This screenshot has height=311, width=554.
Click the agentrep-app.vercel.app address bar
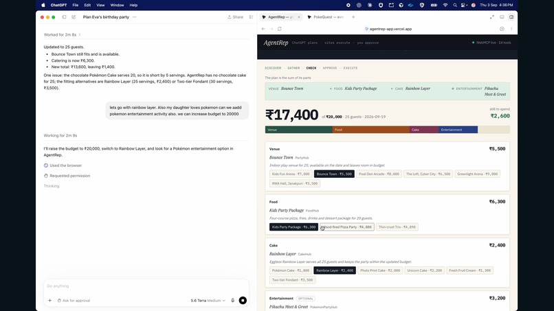click(x=388, y=29)
